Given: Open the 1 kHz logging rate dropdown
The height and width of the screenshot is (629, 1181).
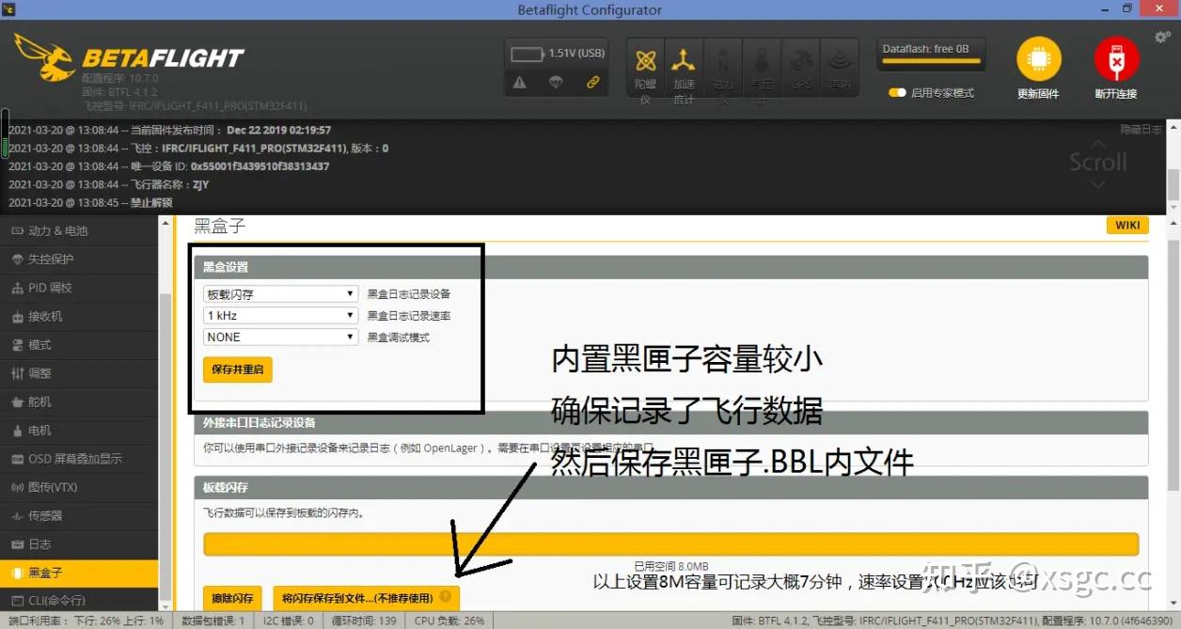Looking at the screenshot, I should (279, 315).
